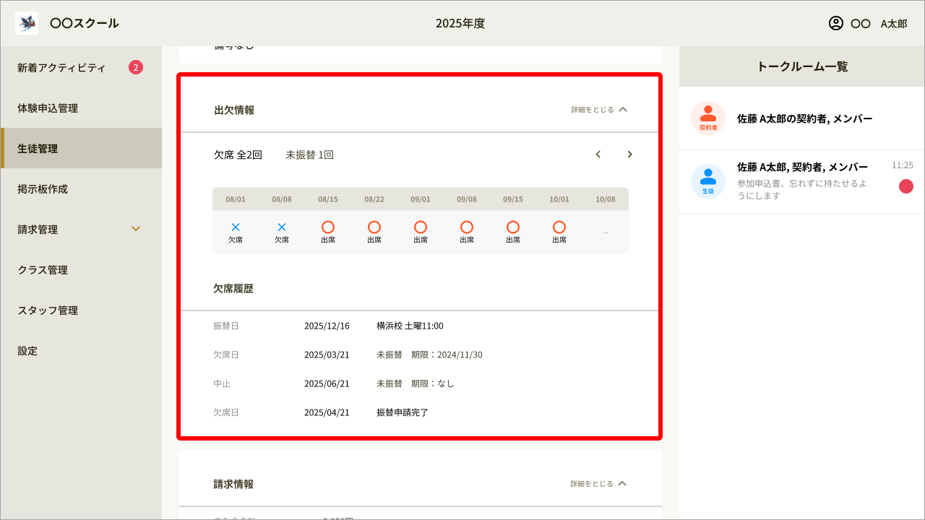Open the 契約者 avatar in talk room list

click(708, 118)
